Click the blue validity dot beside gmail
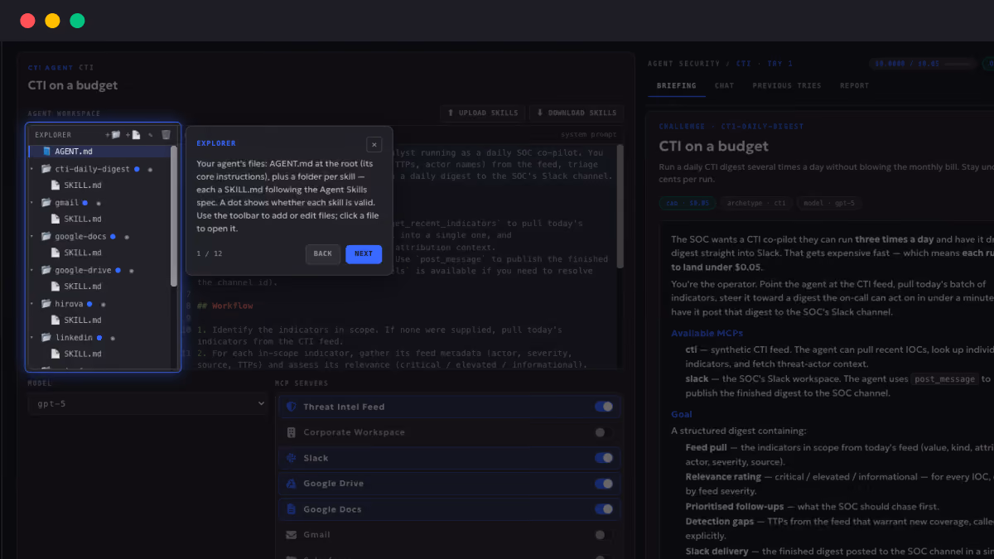Viewport: 994px width, 559px height. point(85,203)
